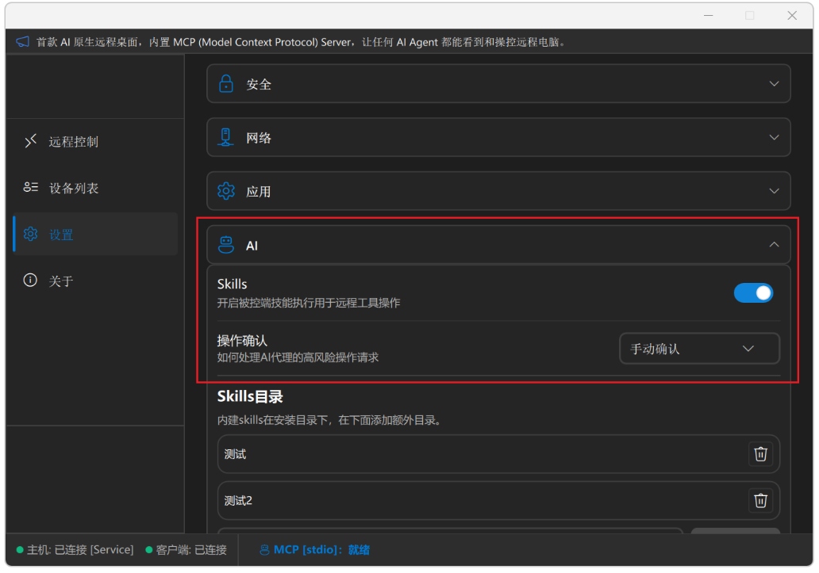
Task: Collapse the AI section chevron
Action: pos(774,245)
